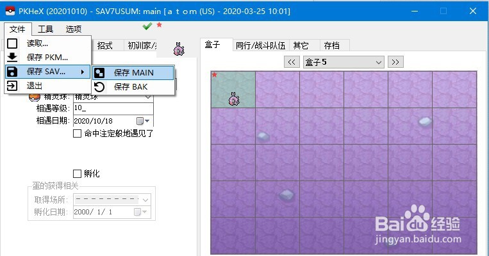
Task: Open the 选项 menu
Action: coord(74,29)
